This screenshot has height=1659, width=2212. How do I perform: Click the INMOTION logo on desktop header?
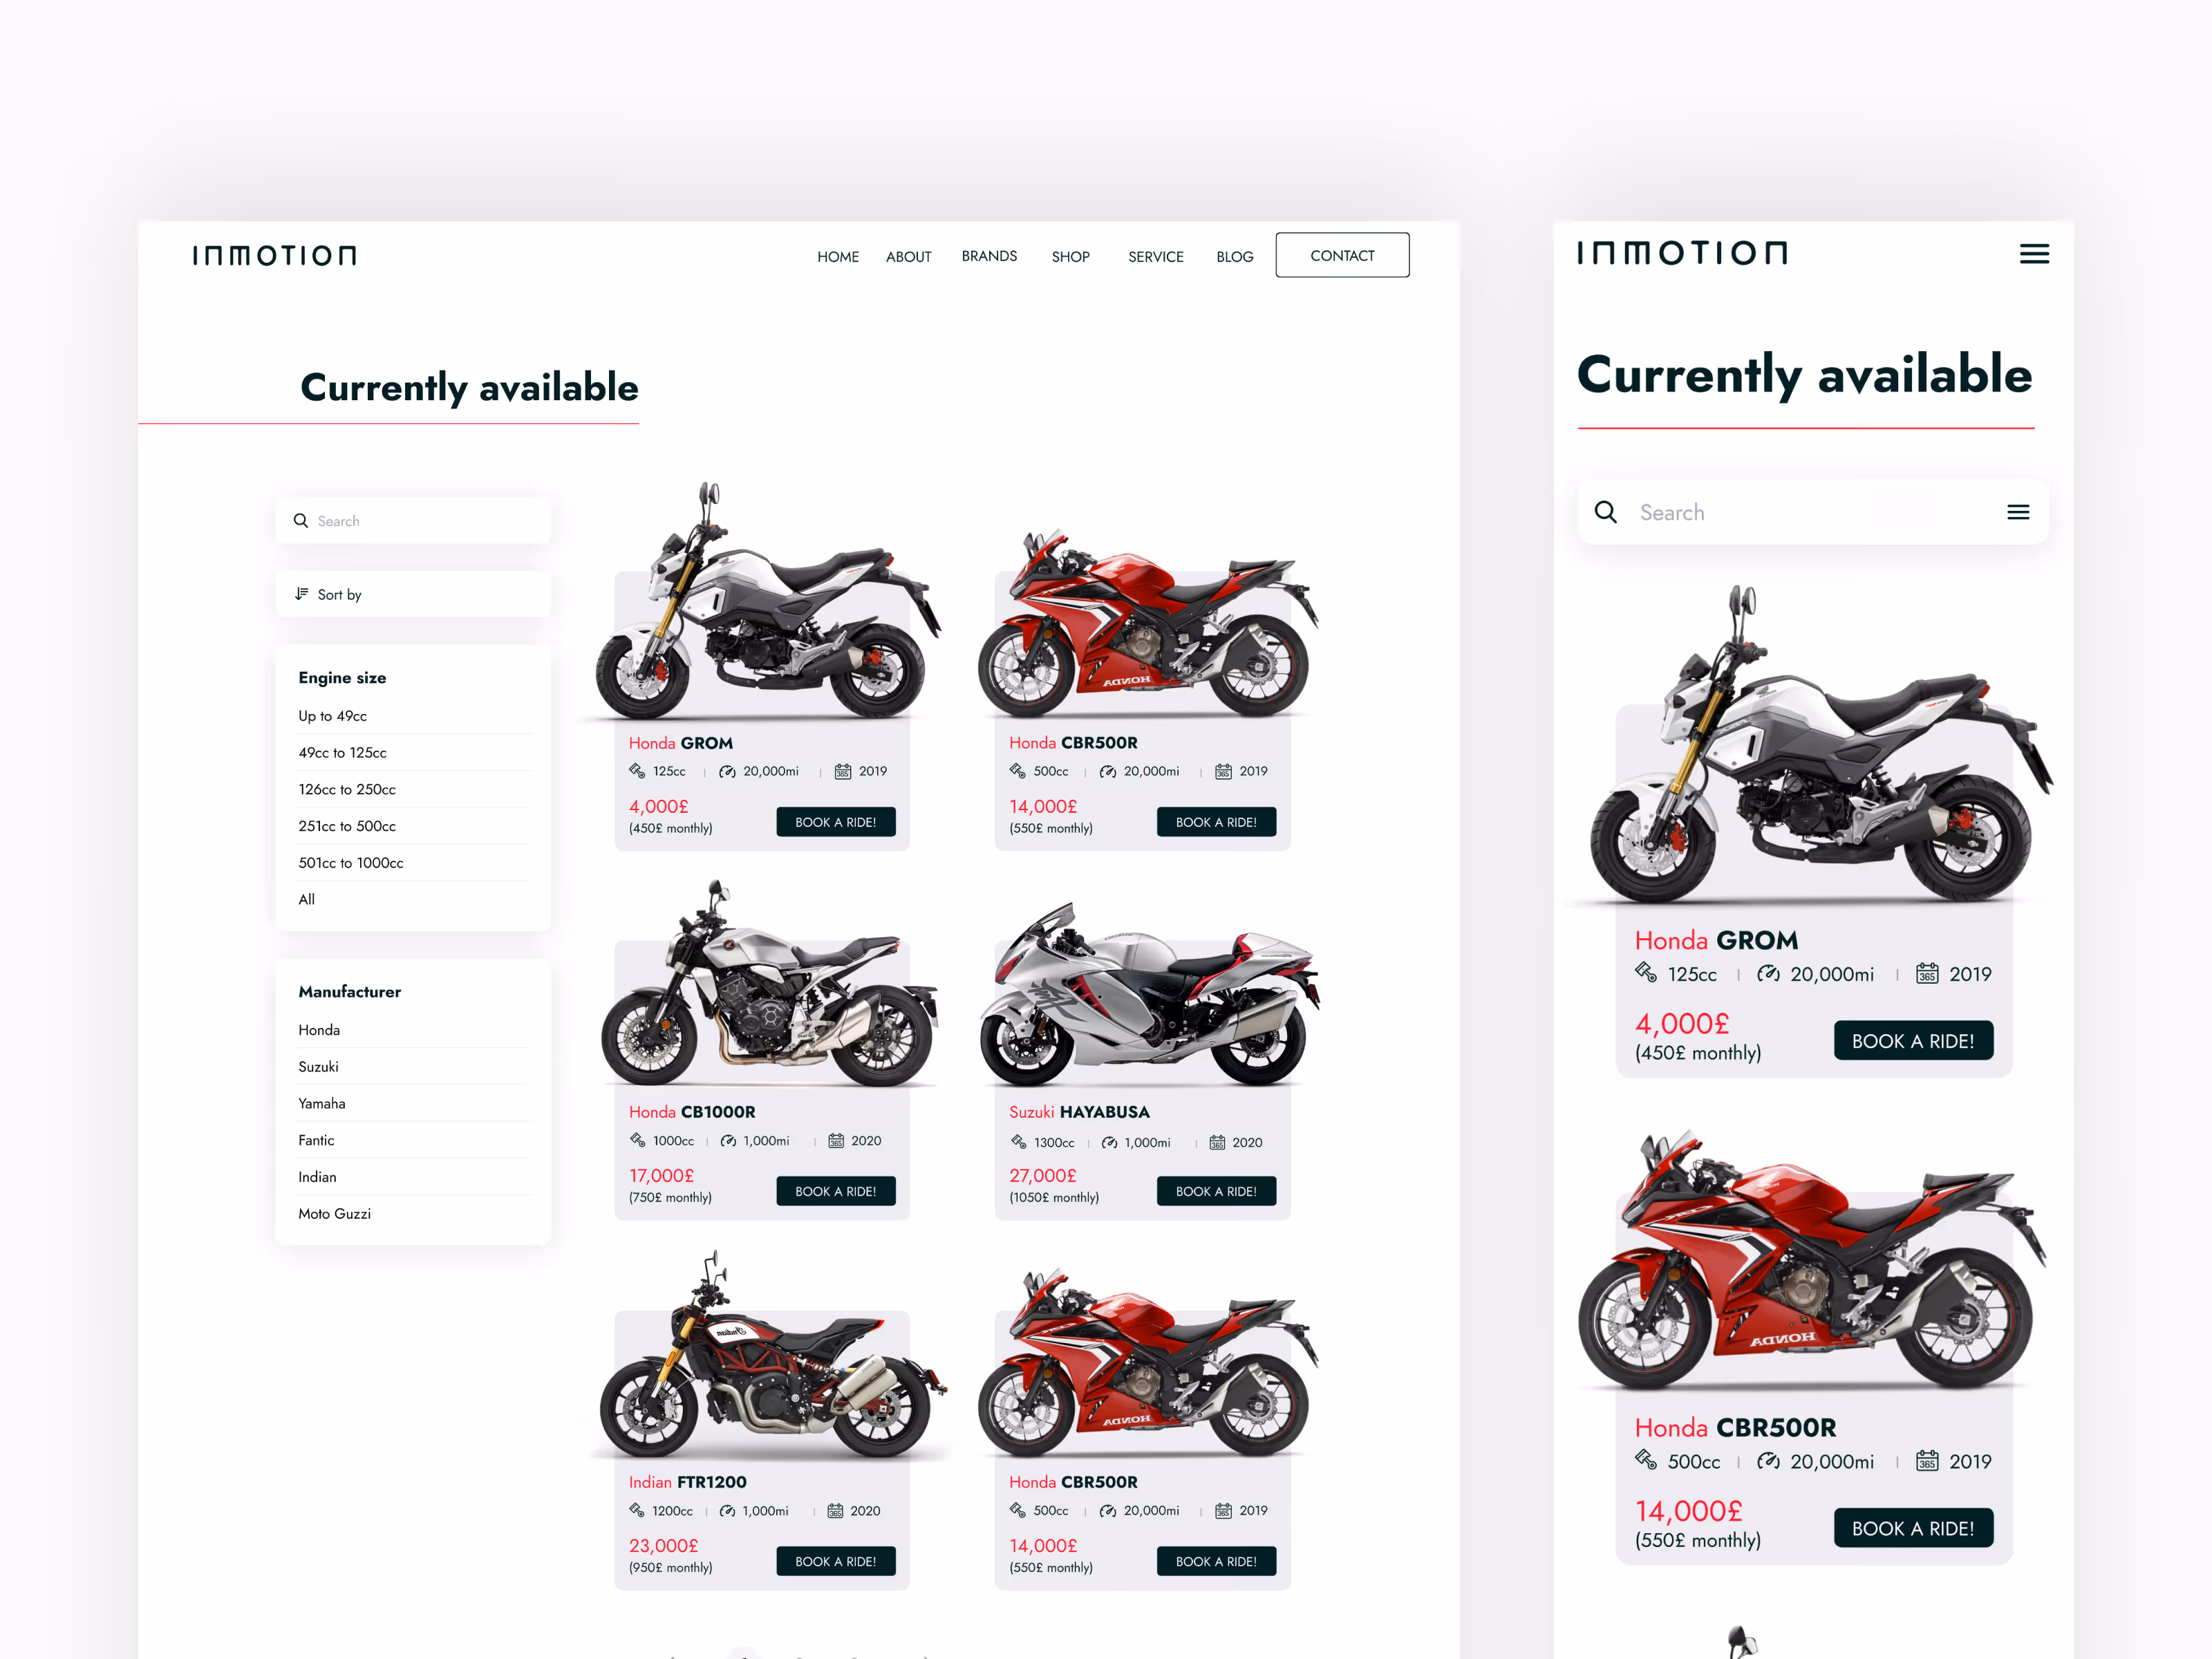tap(274, 255)
